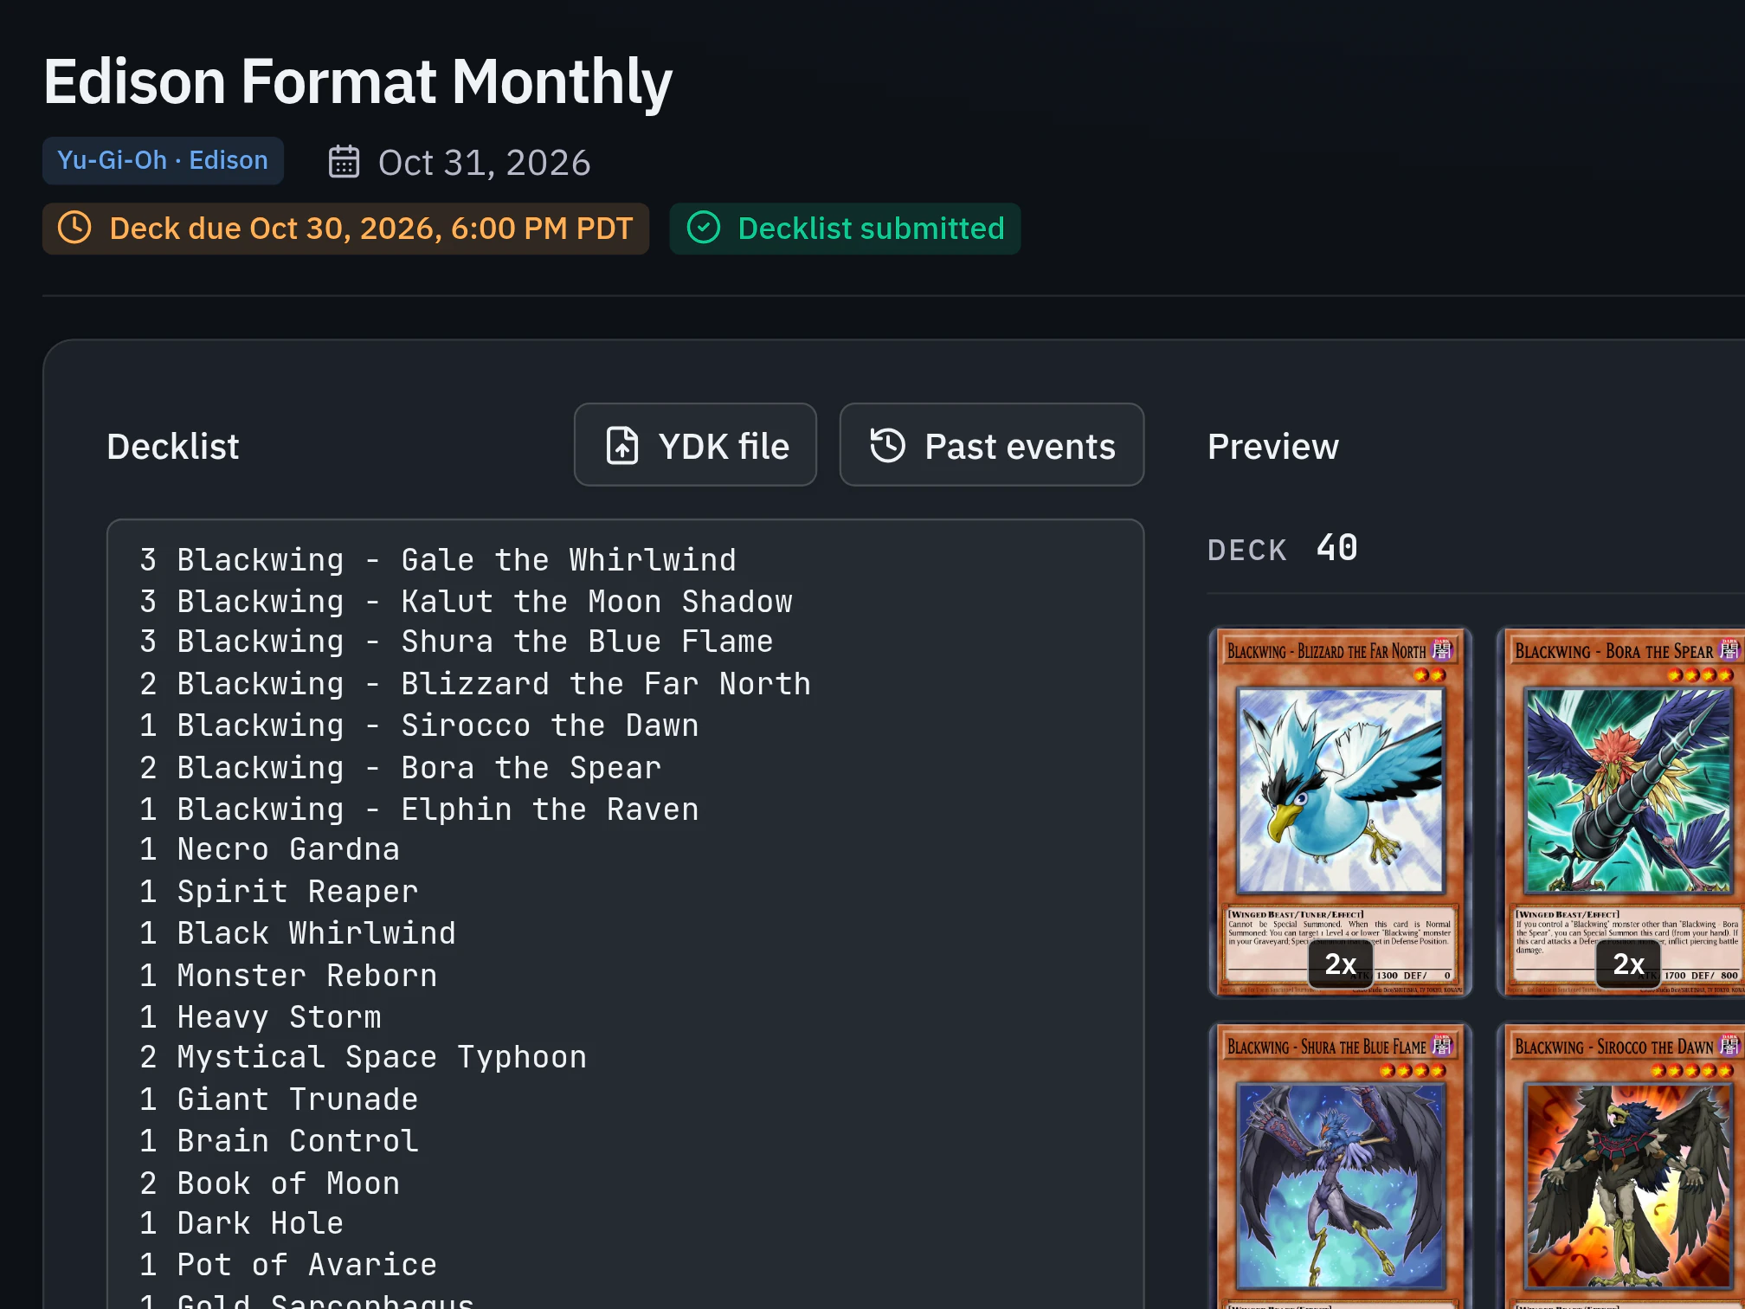
Task: Click the clock icon in deck due badge
Action: tap(74, 228)
